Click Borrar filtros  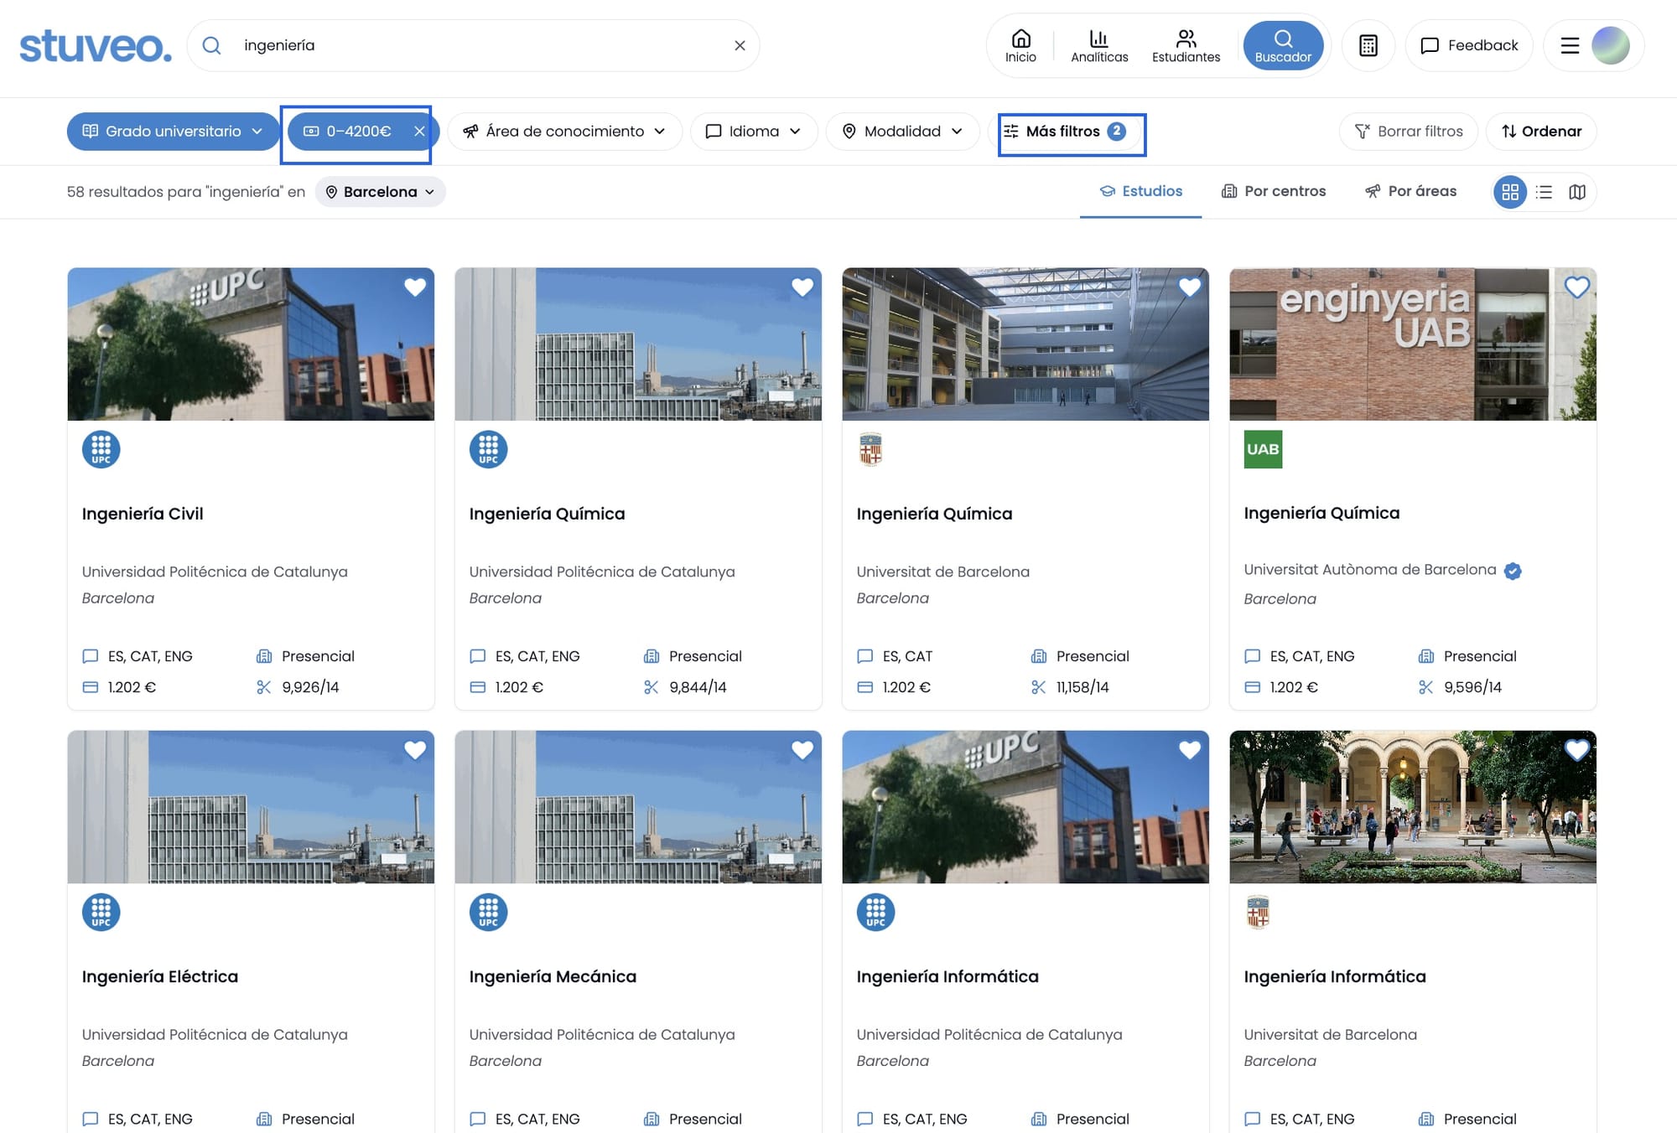tap(1409, 132)
